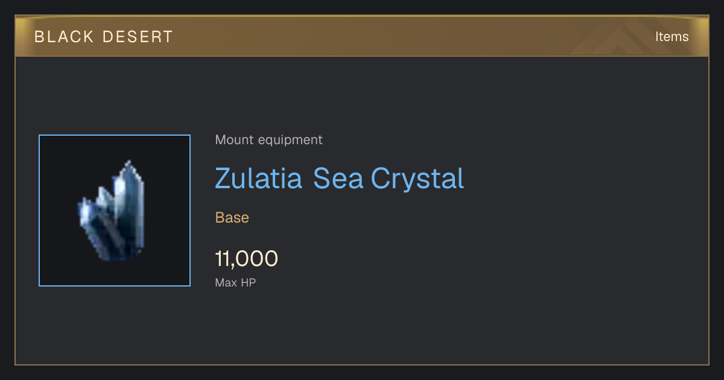Viewport: 724px width, 380px height.
Task: Select the Base grade label
Action: coord(232,217)
